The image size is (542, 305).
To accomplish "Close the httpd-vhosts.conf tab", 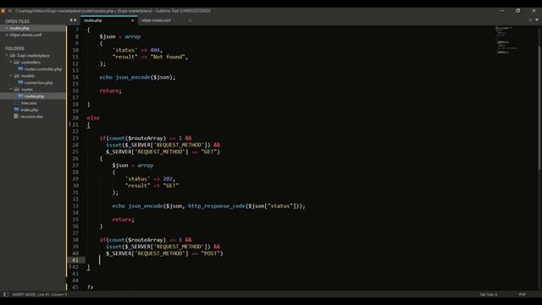I will click(x=190, y=20).
